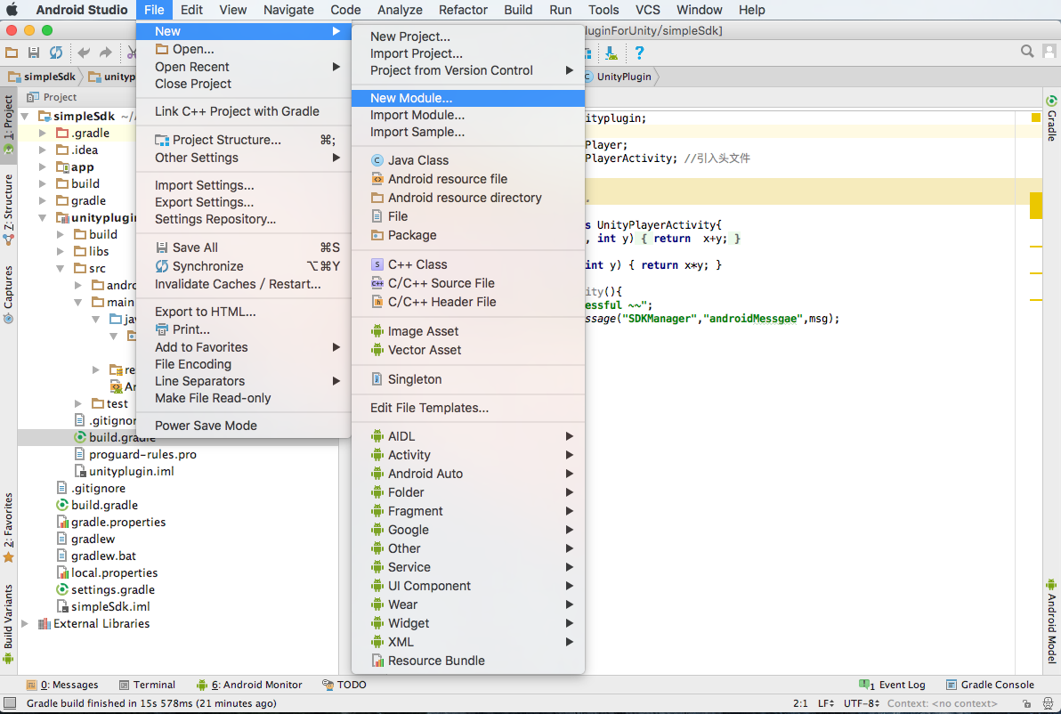
Task: Click Edit File Templates entry
Action: [x=468, y=408]
